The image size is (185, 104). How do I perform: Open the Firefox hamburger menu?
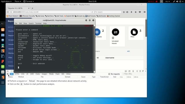(145, 12)
